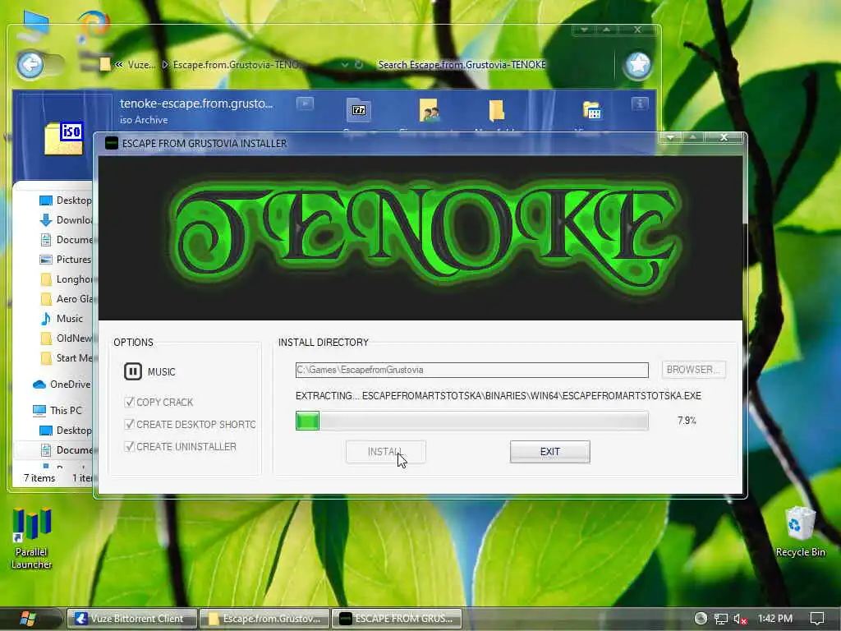This screenshot has height=631, width=841.
Task: Select Documents under This PC
Action: 66,450
